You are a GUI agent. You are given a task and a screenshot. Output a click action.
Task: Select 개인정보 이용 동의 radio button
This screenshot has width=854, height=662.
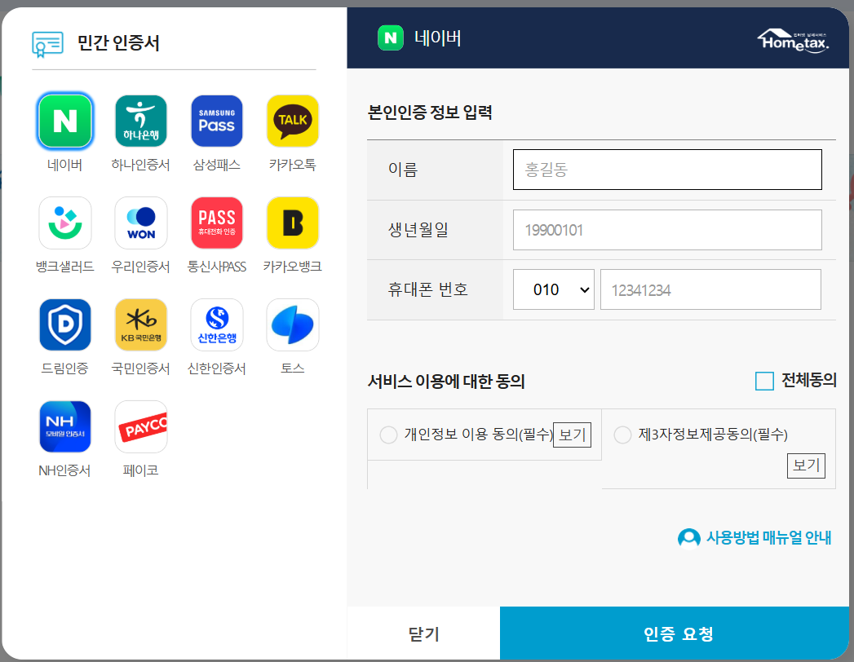(388, 435)
